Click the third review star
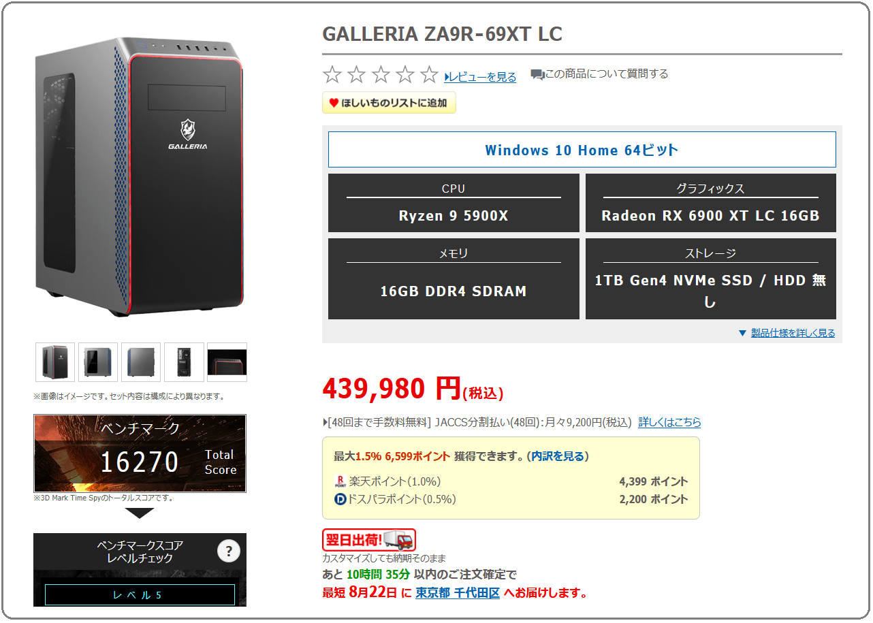This screenshot has height=623, width=873. pyautogui.click(x=381, y=74)
